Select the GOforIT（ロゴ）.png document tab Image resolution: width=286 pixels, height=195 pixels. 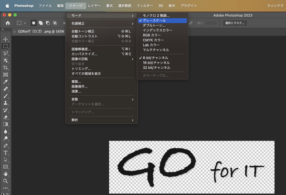(41, 32)
